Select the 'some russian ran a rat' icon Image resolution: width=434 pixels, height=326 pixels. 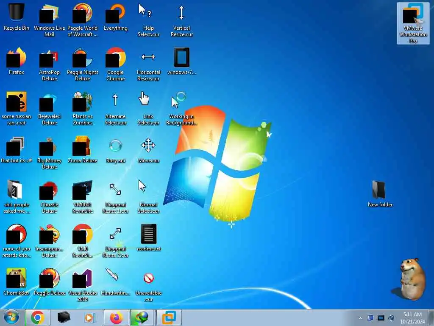(17, 108)
